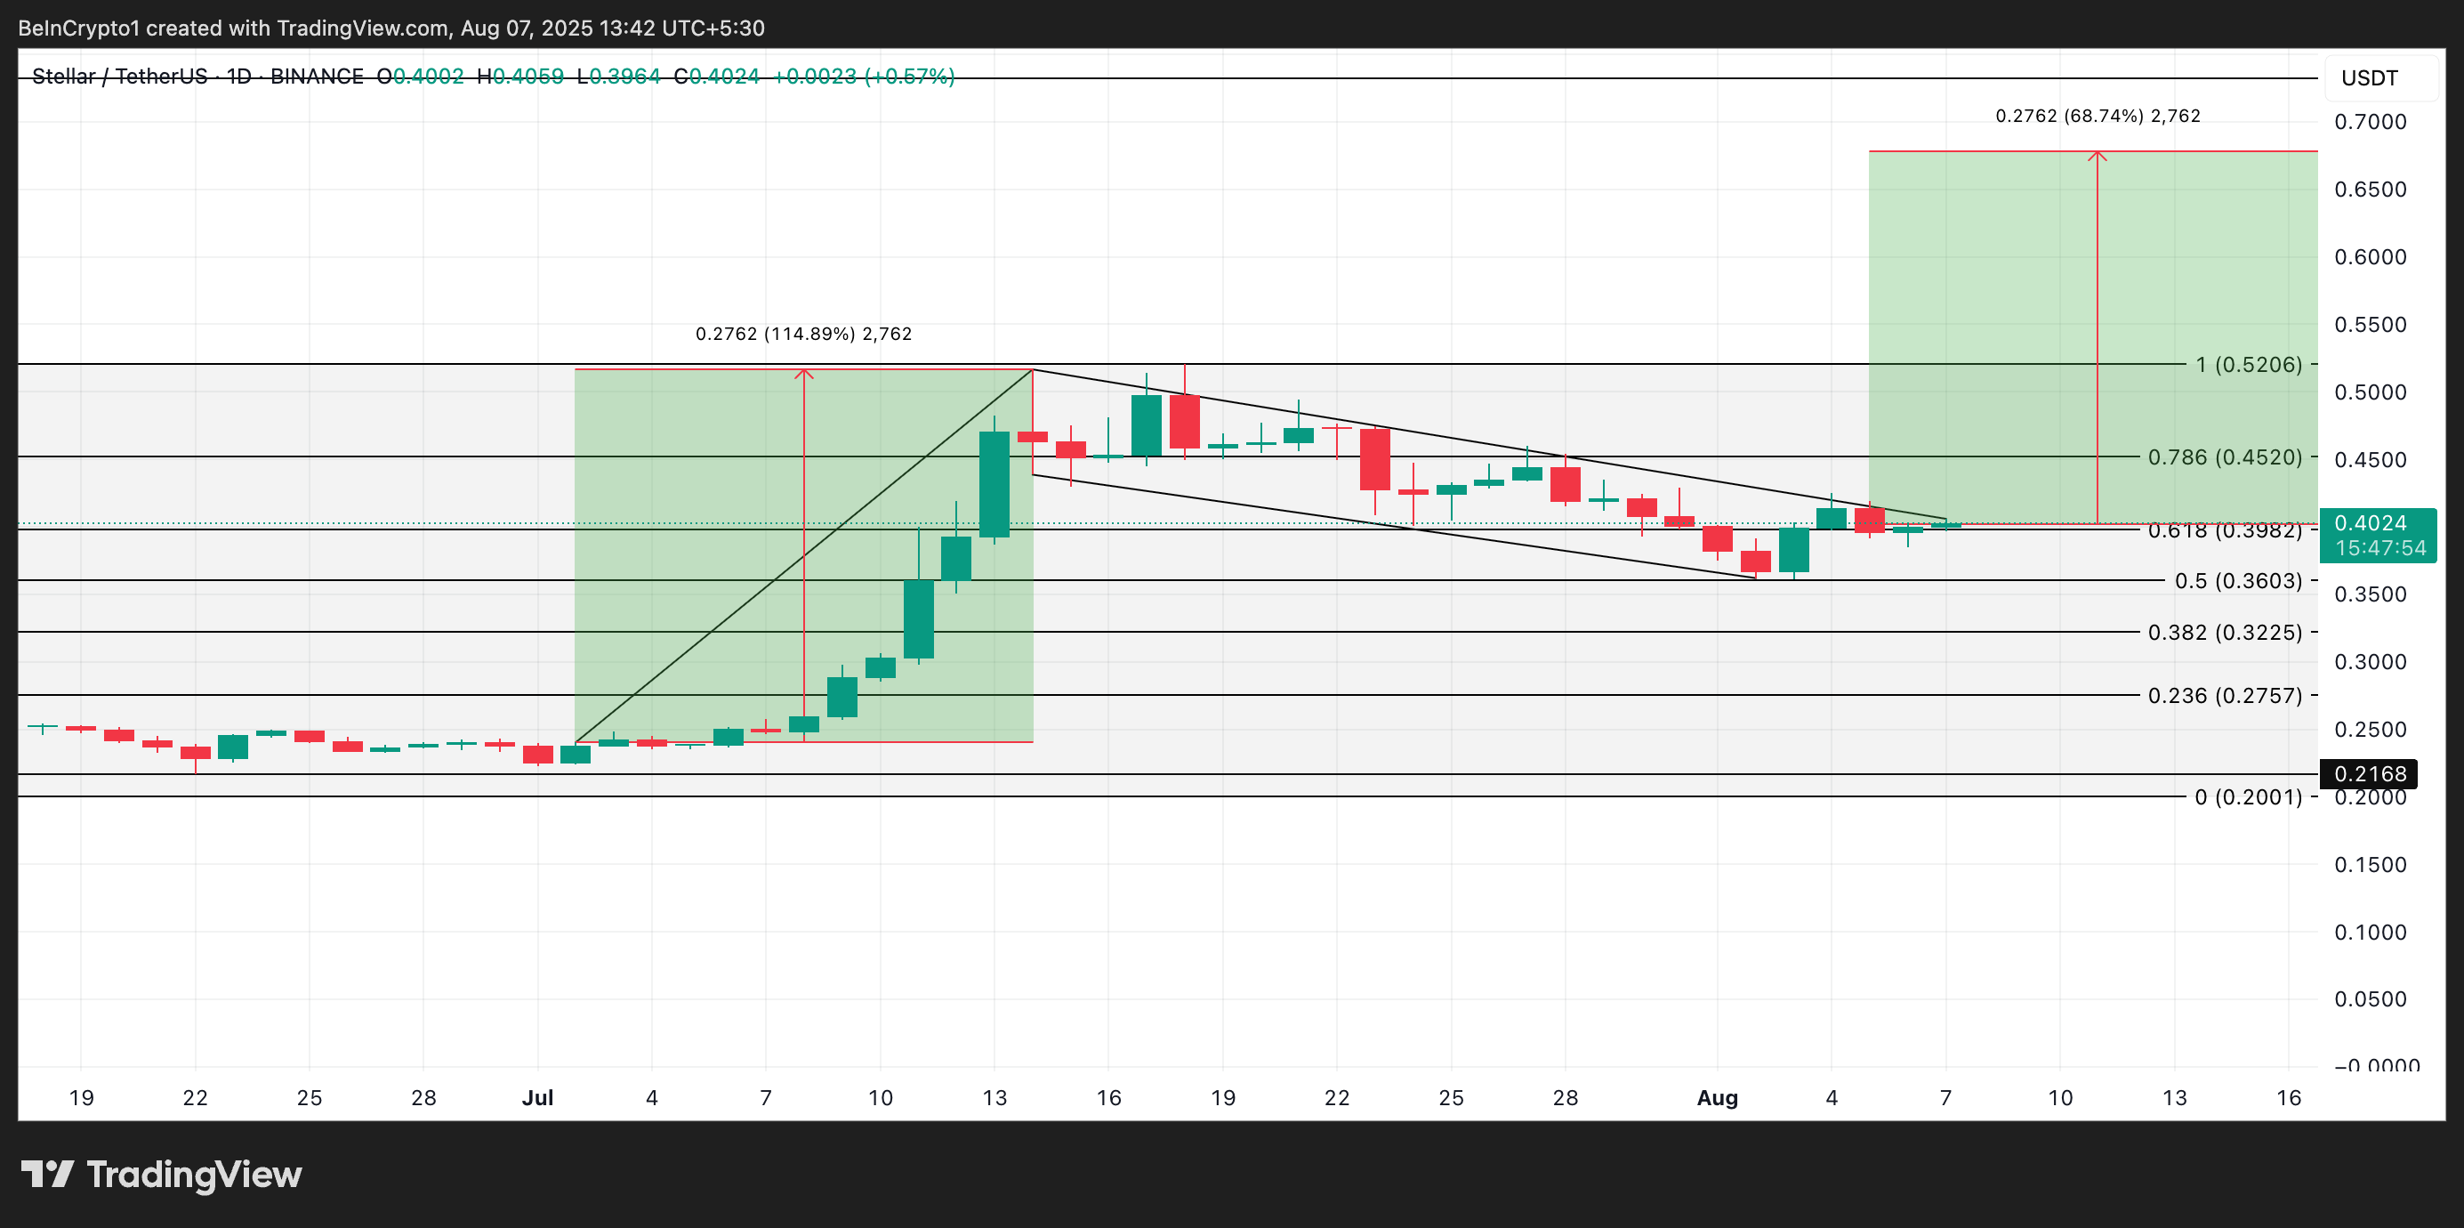
Task: Select the red July 18 candlestick
Action: click(x=1184, y=421)
